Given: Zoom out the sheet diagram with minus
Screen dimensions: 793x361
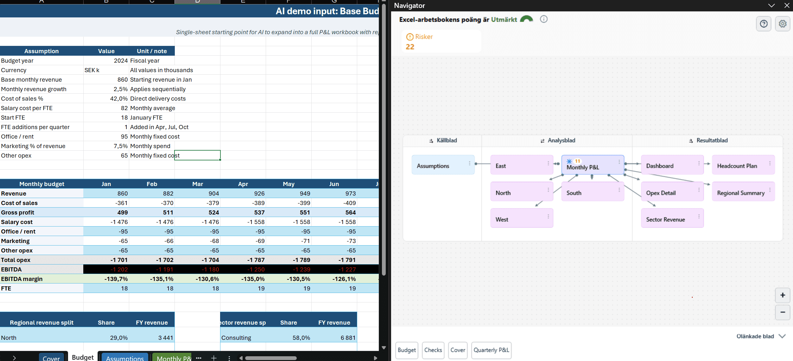Looking at the screenshot, I should [783, 312].
